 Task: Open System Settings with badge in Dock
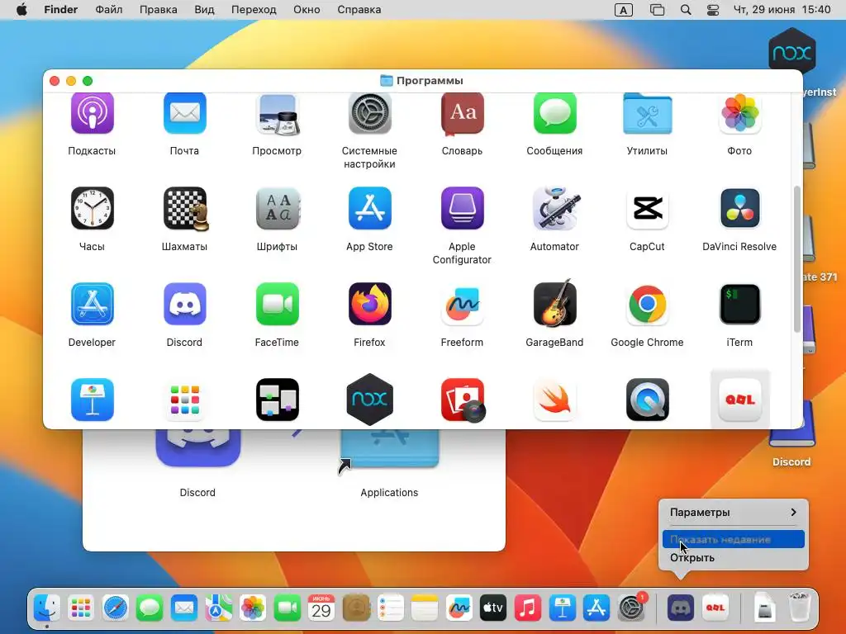[x=630, y=608]
